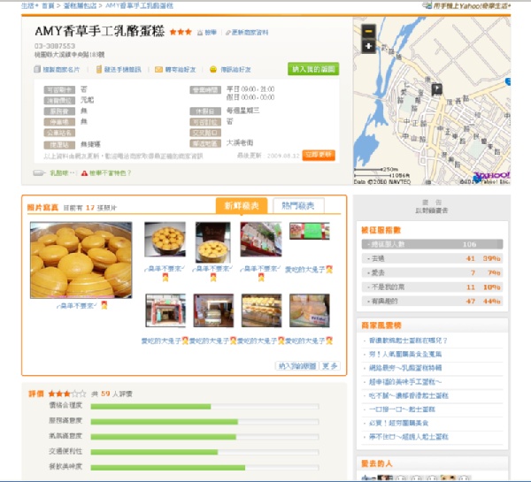This screenshot has width=531, height=482.
Task: Click the report (檢舉) icon beside the stars
Action: (200, 33)
